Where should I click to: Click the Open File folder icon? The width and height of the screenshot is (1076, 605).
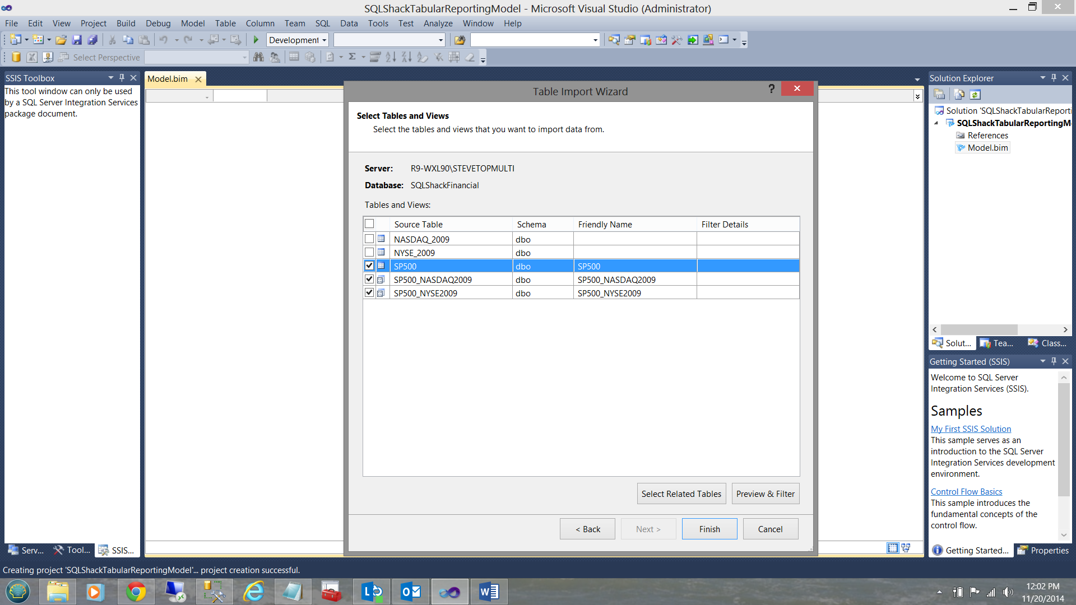click(61, 40)
